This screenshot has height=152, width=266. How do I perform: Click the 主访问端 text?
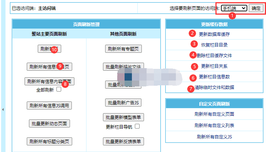[x=47, y=8]
